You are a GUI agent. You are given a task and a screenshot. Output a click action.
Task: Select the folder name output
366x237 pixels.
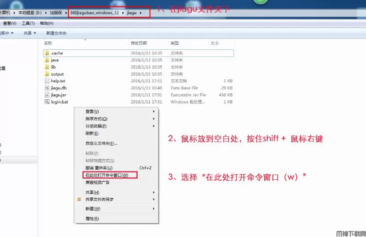coord(57,74)
